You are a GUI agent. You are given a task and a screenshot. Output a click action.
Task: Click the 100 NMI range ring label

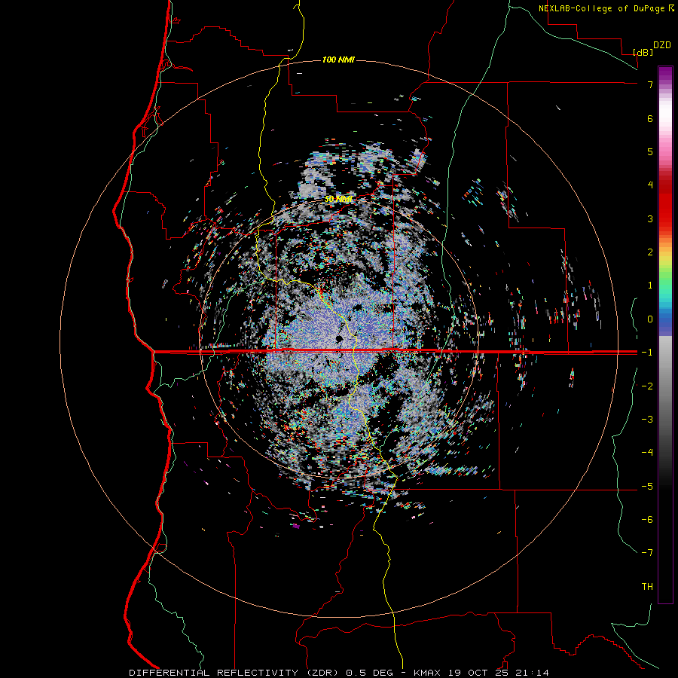click(x=338, y=60)
